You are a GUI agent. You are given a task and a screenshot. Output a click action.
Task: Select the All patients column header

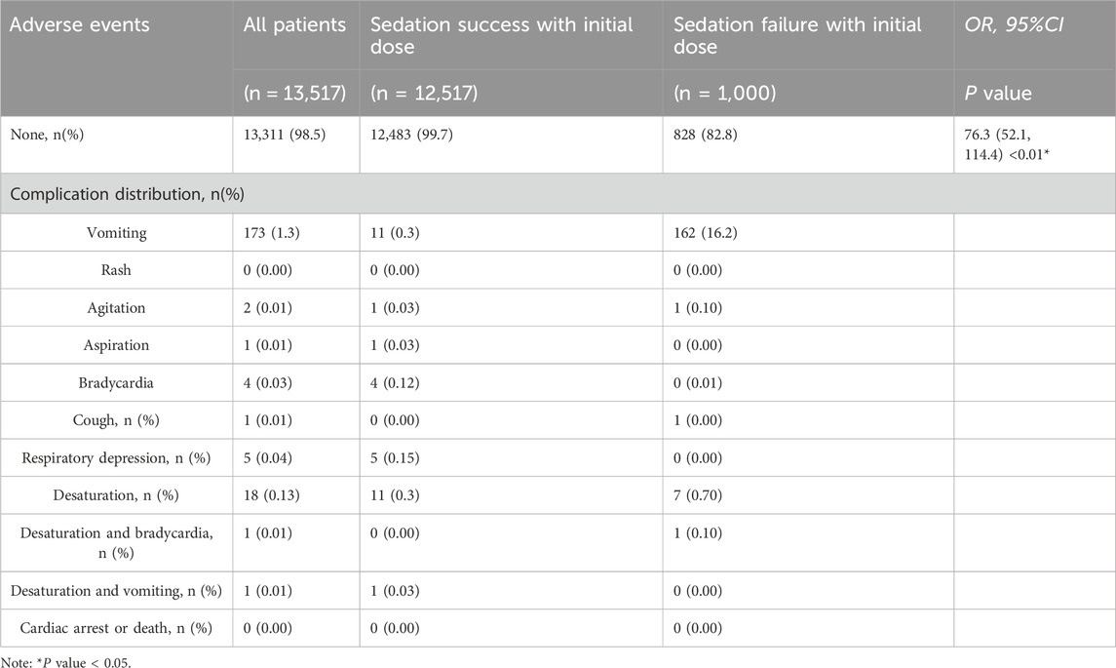click(294, 25)
